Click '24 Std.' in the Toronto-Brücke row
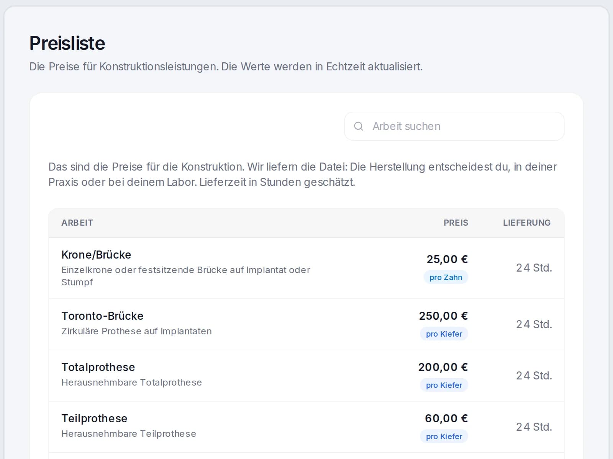The height and width of the screenshot is (459, 613). pyautogui.click(x=534, y=324)
